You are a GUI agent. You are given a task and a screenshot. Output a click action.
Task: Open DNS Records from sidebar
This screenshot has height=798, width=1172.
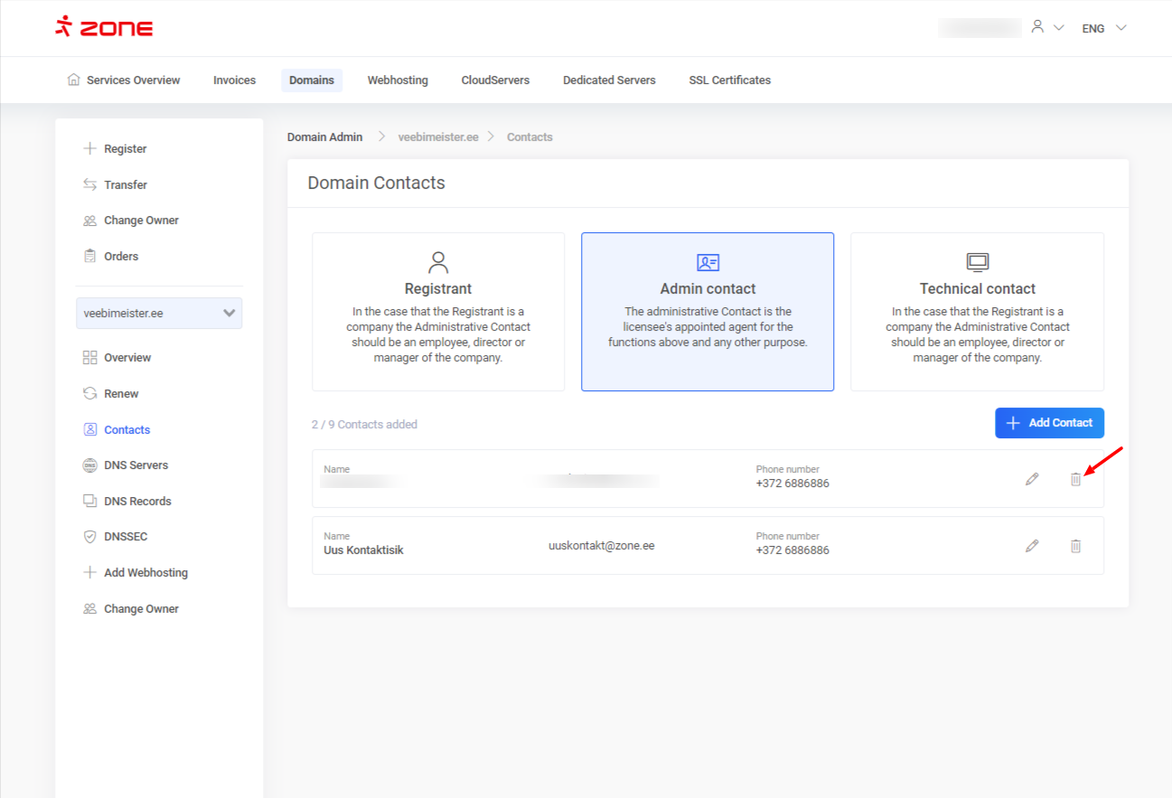(136, 502)
